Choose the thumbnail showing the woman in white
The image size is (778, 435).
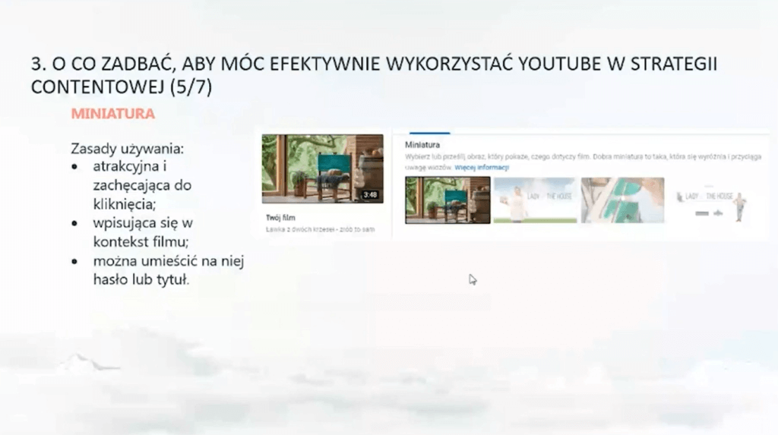click(534, 200)
